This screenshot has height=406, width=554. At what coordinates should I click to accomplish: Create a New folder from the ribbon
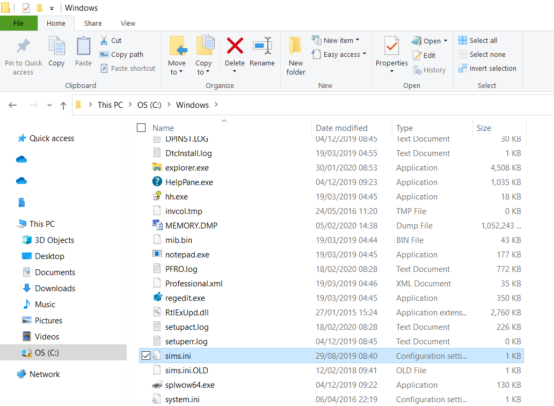click(296, 56)
